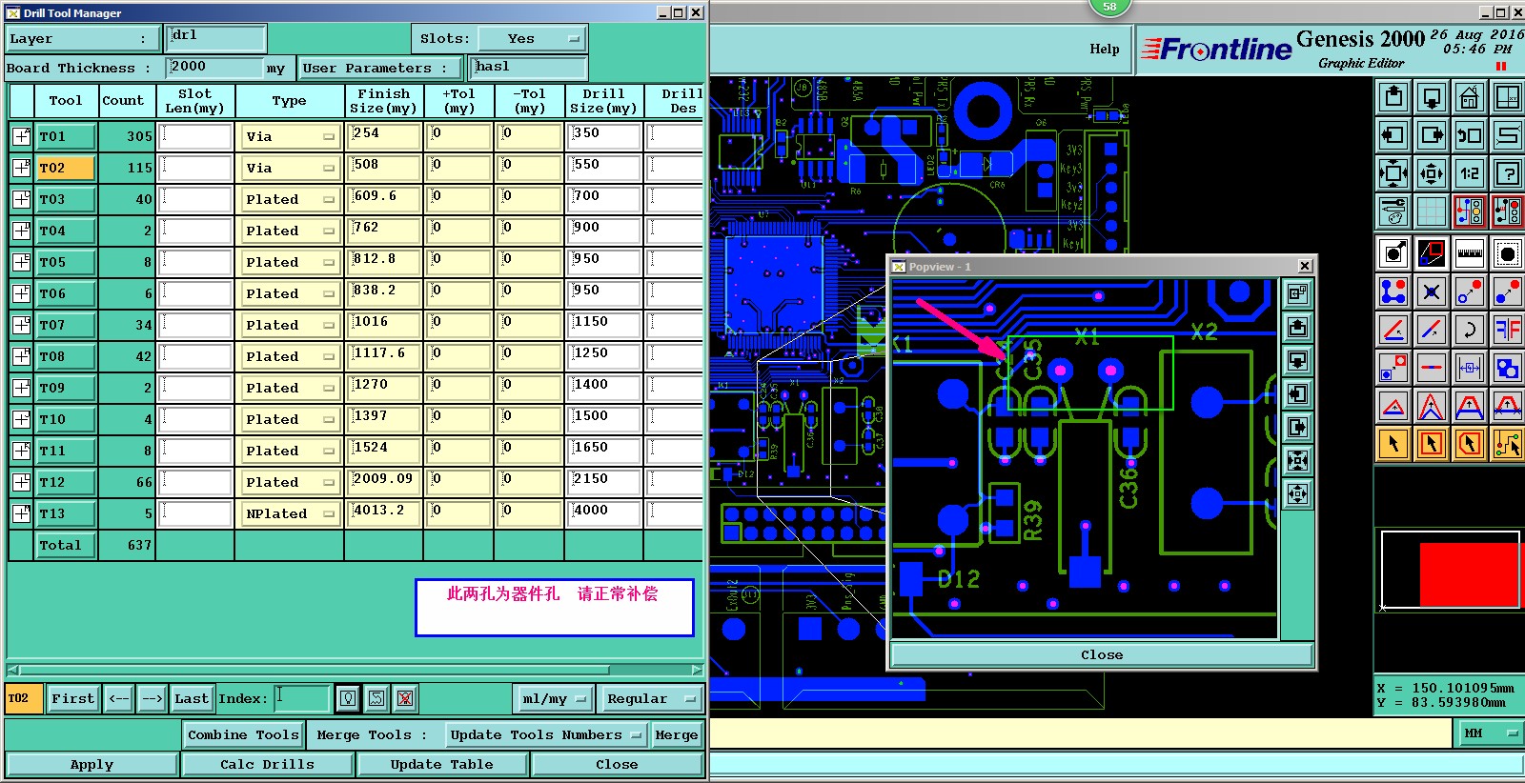
Task: Click the connected blue-red dots net icon
Action: 1393,291
